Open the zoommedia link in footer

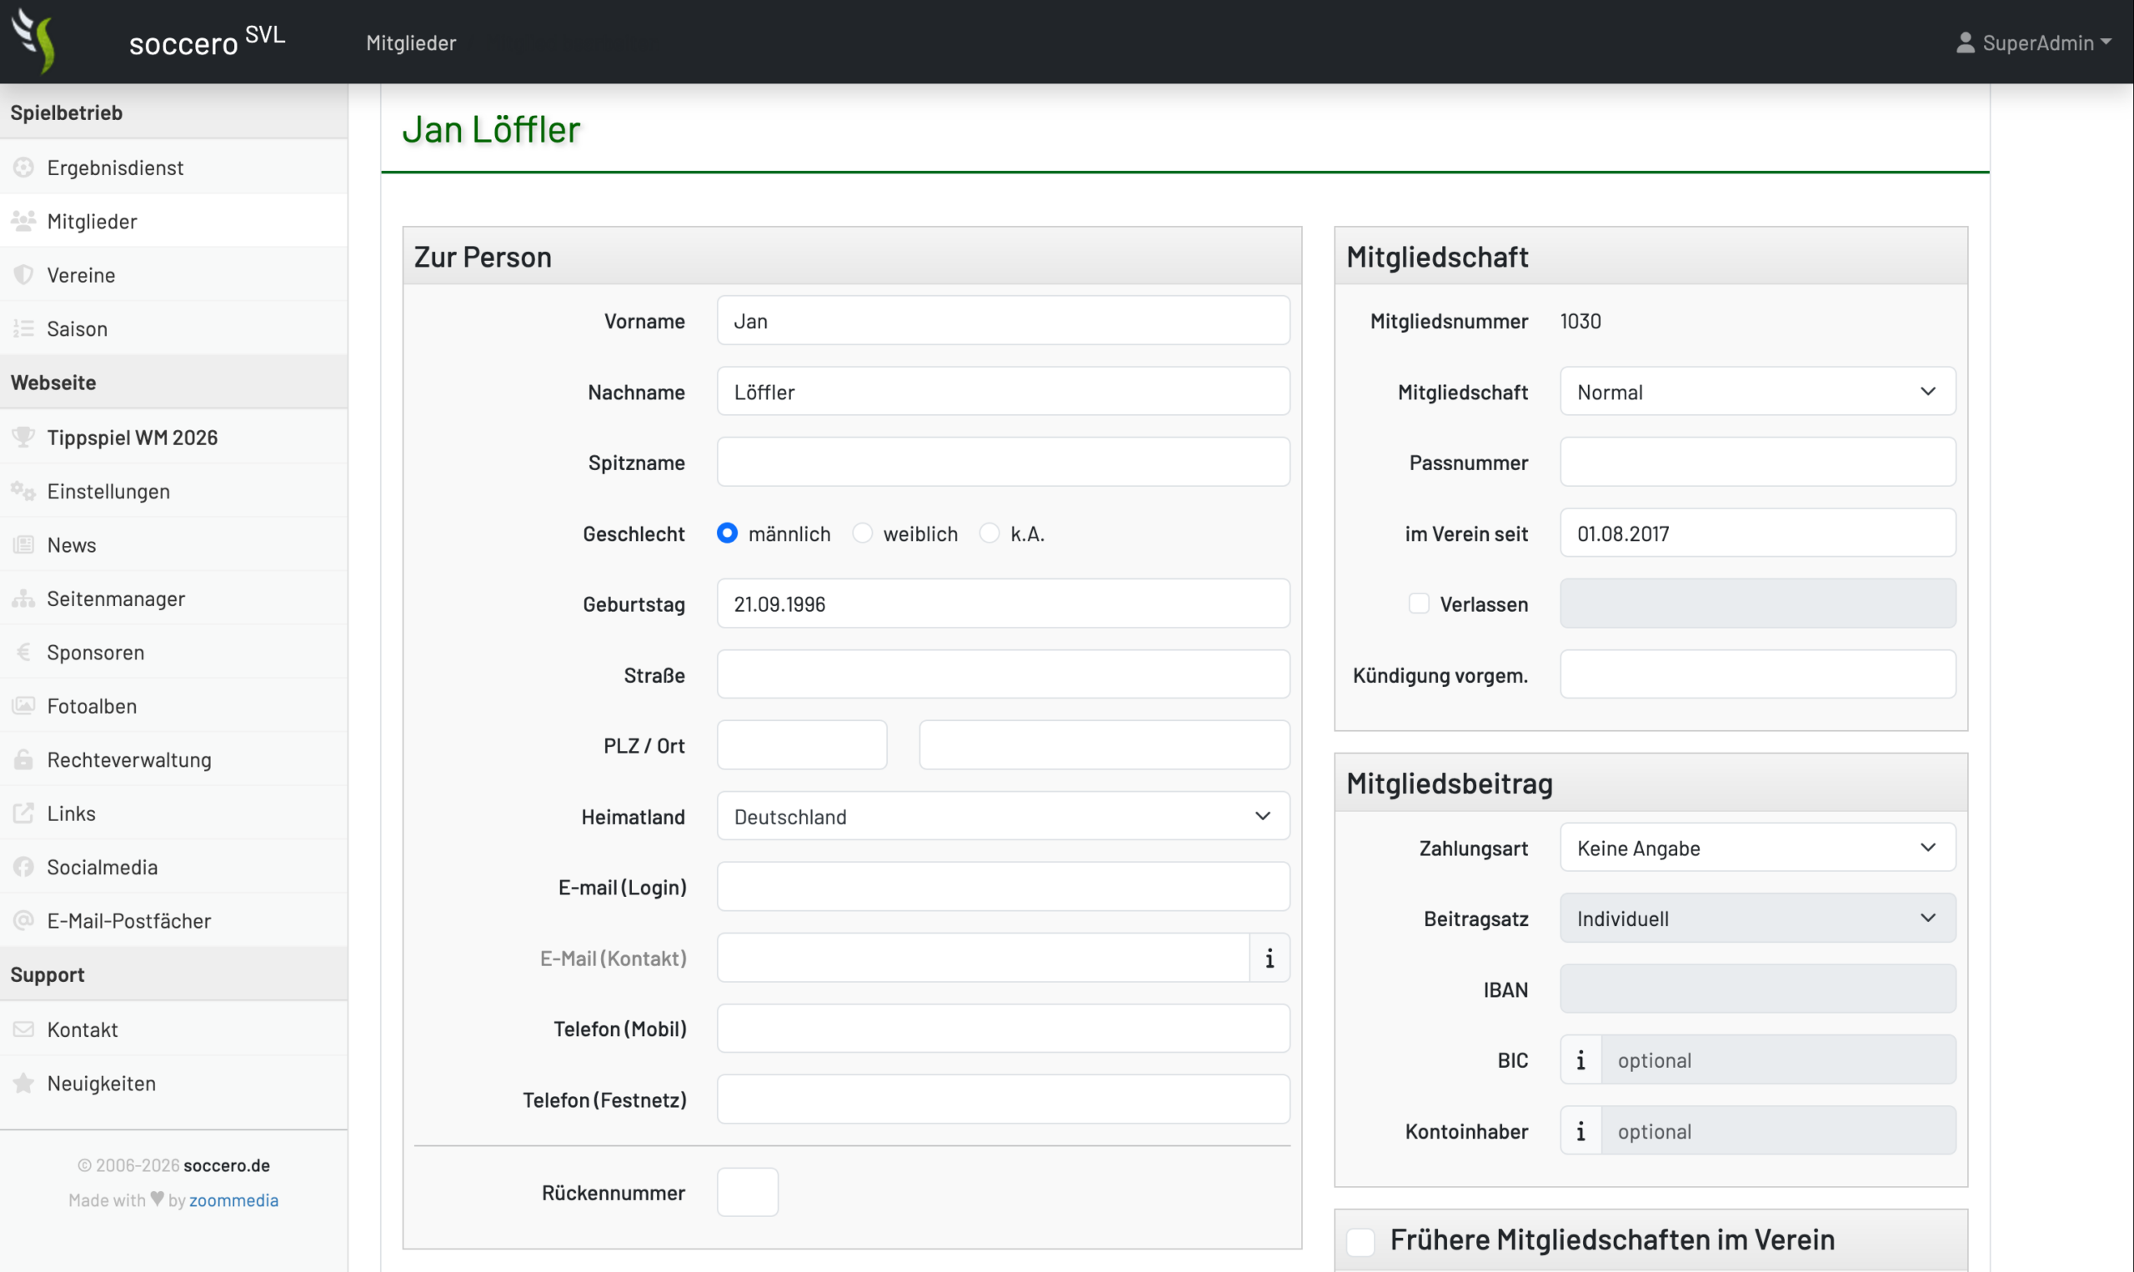coord(233,1200)
